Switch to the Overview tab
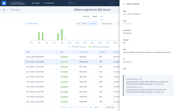Screen dimensions: 177x111 tap(86, 16)
